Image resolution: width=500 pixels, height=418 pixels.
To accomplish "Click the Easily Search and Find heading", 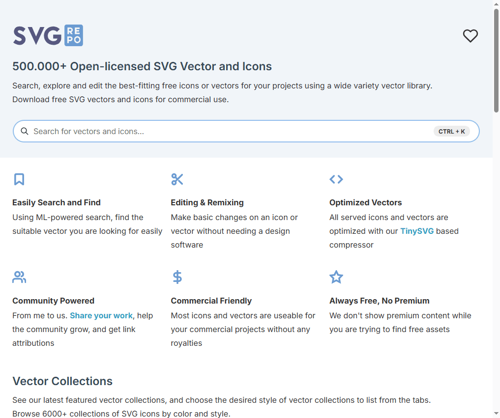I will [x=57, y=202].
